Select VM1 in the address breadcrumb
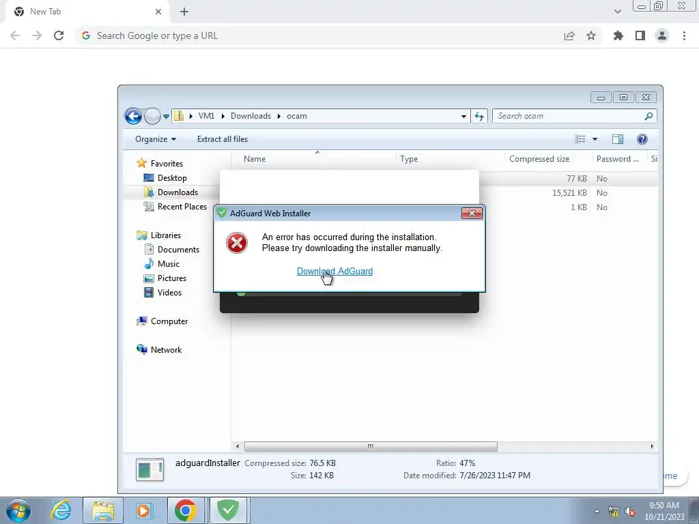The width and height of the screenshot is (699, 524). point(206,116)
